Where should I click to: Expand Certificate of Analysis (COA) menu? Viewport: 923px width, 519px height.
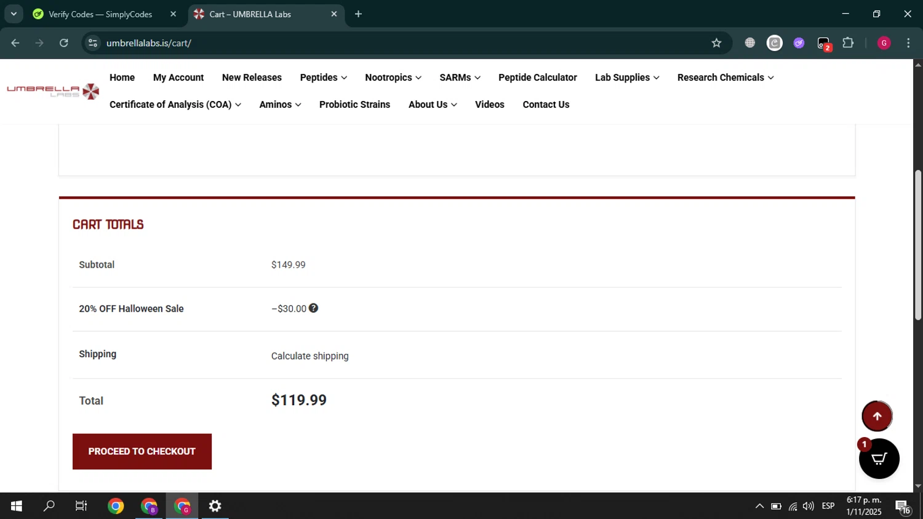coord(175,105)
